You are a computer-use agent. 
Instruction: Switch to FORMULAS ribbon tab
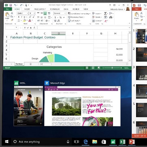[x=55, y=9]
